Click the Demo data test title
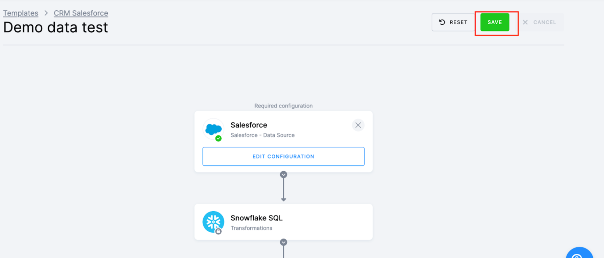Viewport: 604px width, 258px height. click(x=56, y=27)
